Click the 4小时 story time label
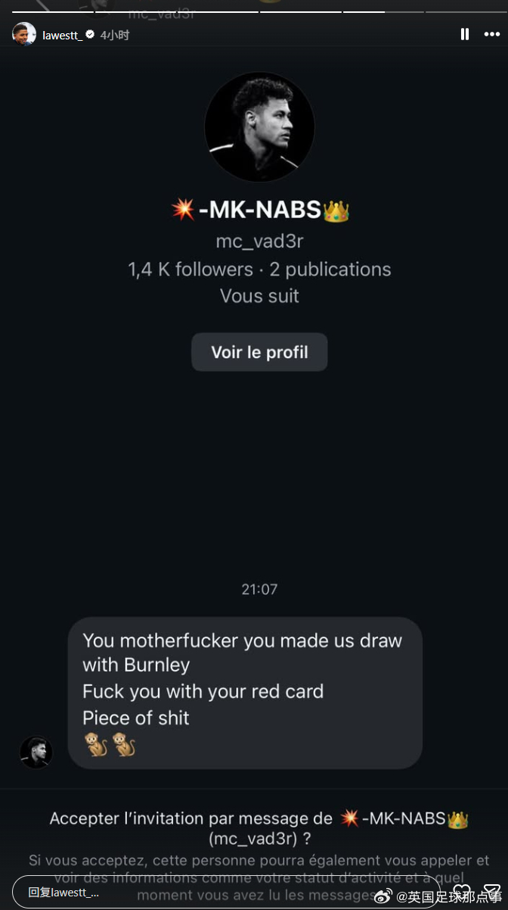This screenshot has height=910, width=508. (x=115, y=35)
